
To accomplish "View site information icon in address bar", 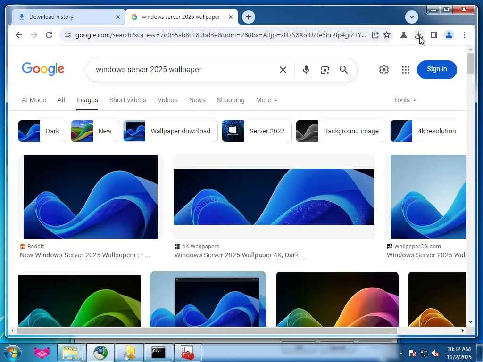I will click(68, 35).
